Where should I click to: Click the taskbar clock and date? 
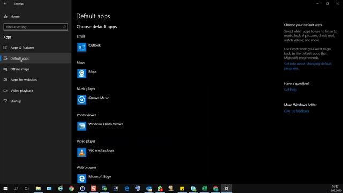335,188
